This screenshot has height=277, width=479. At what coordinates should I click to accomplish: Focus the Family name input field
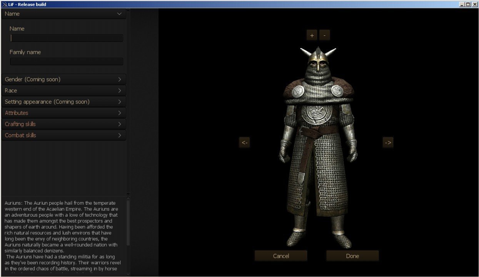tap(67, 62)
